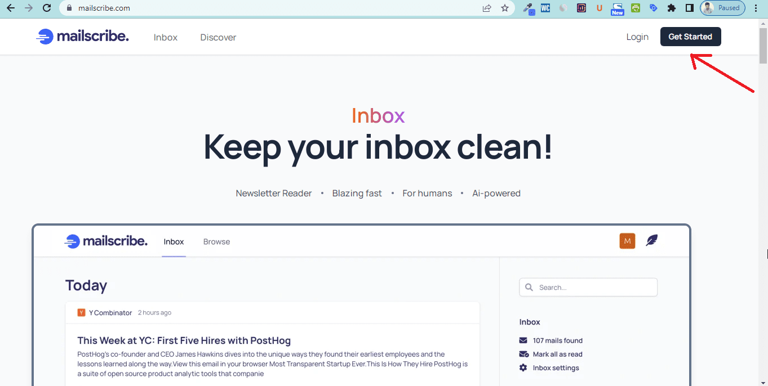Click the Get Started button
This screenshot has height=386, width=768.
point(690,37)
